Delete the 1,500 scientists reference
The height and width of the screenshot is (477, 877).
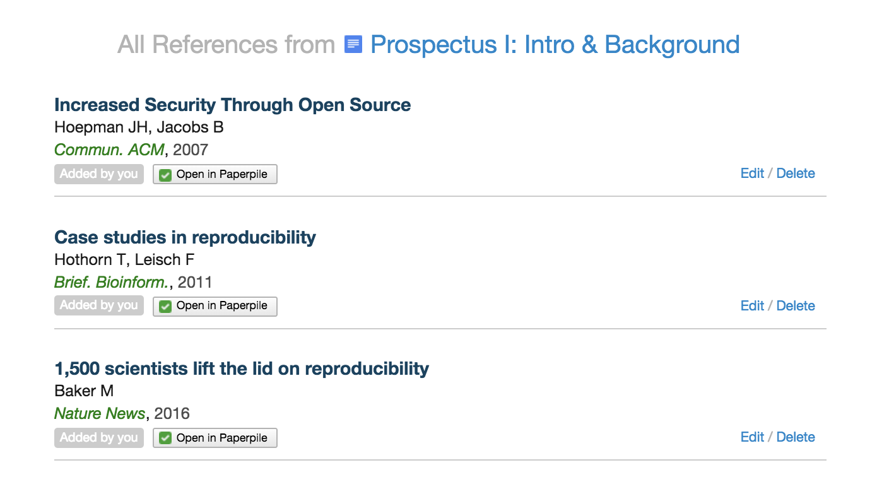click(x=796, y=437)
